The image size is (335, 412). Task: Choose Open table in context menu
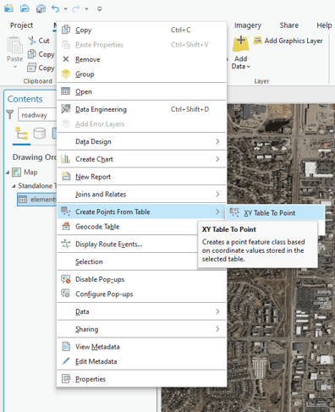[141, 91]
